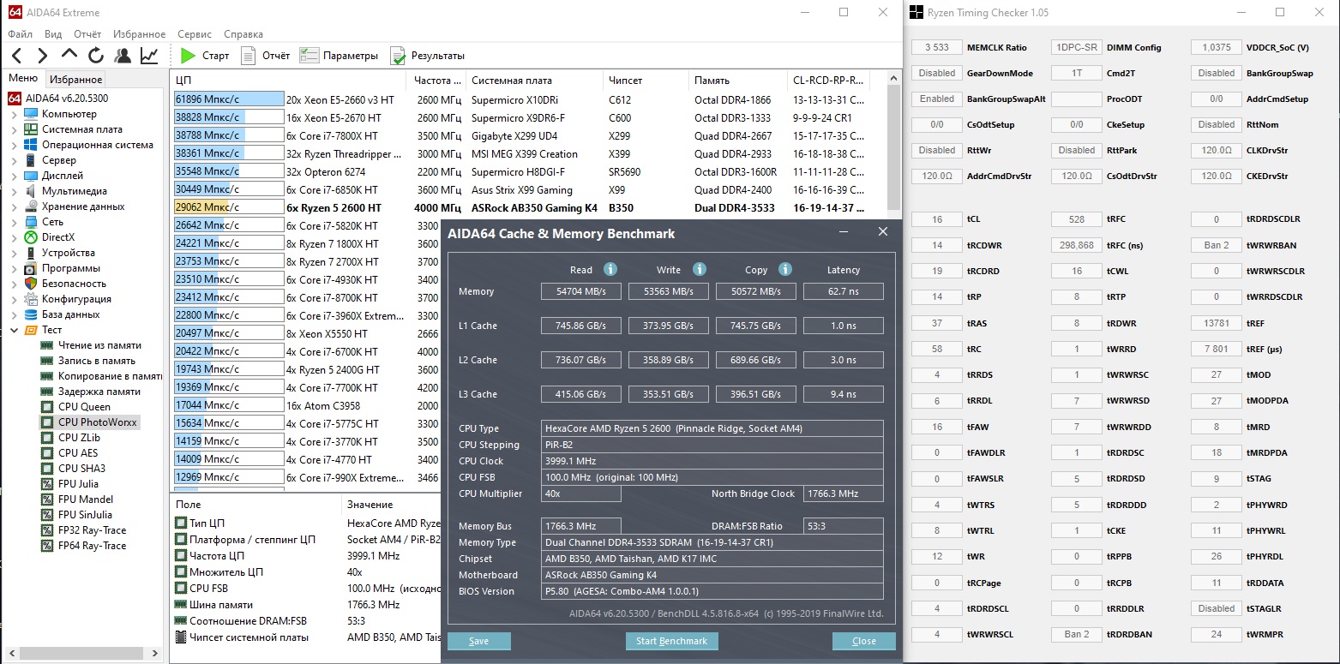Open the Вид menu
The image size is (1340, 664).
(x=53, y=34)
